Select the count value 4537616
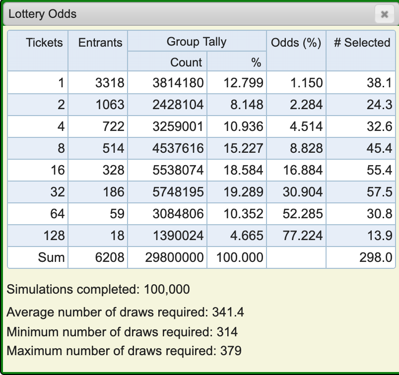Viewport: 399px width, 375px height. pyautogui.click(x=178, y=148)
